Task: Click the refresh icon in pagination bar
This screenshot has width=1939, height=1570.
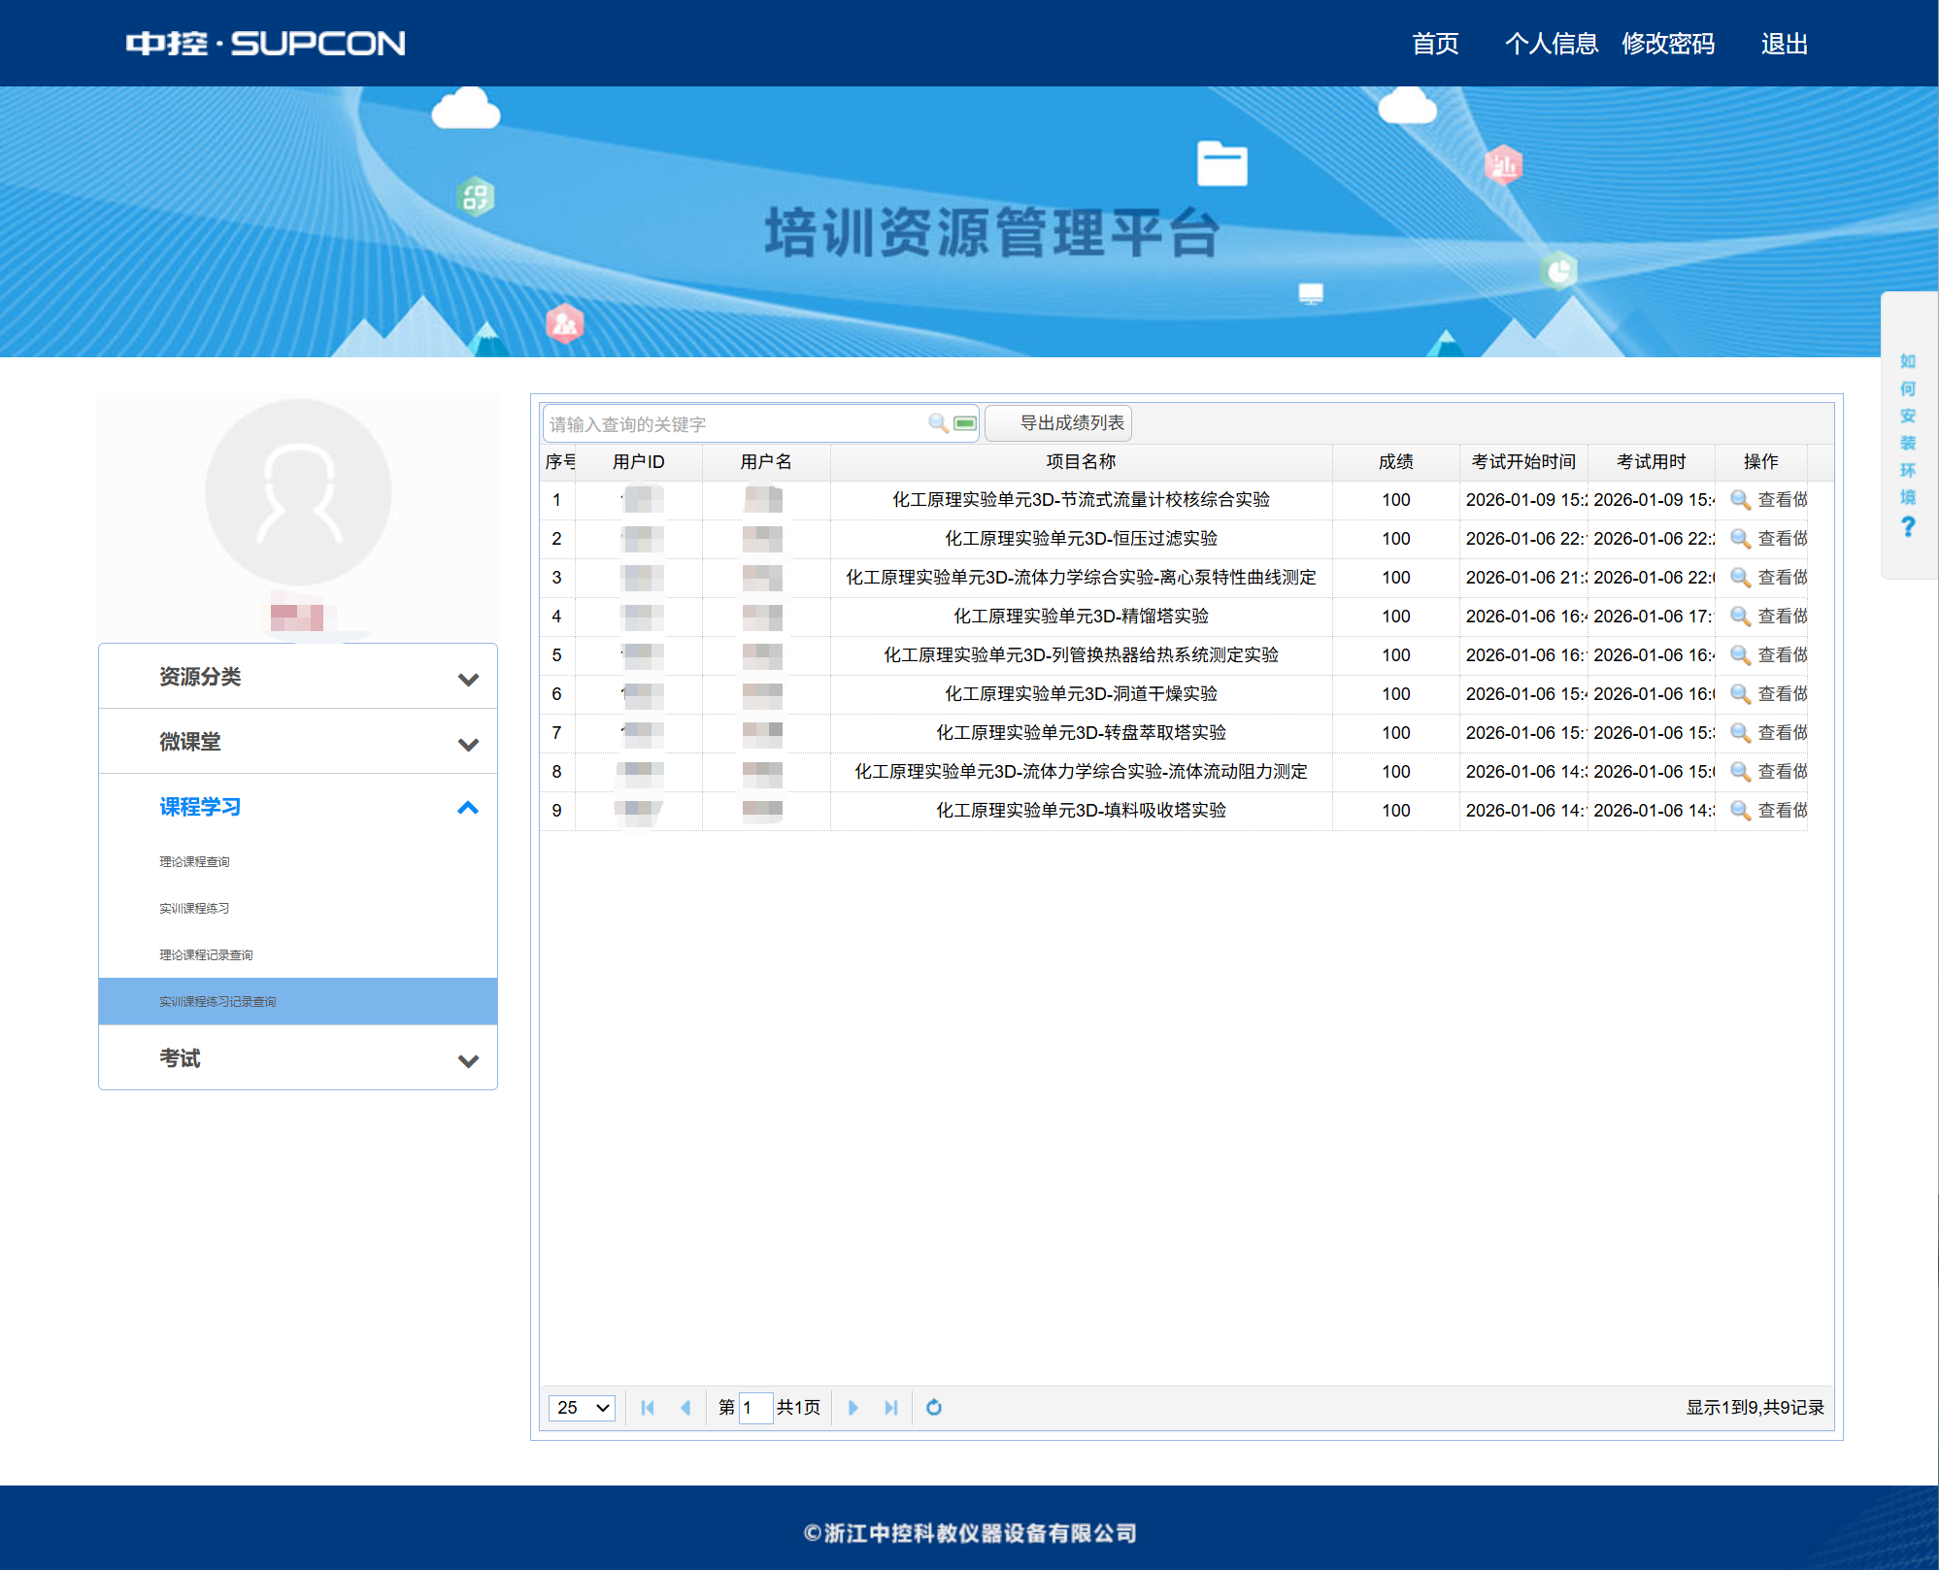Action: click(x=933, y=1407)
